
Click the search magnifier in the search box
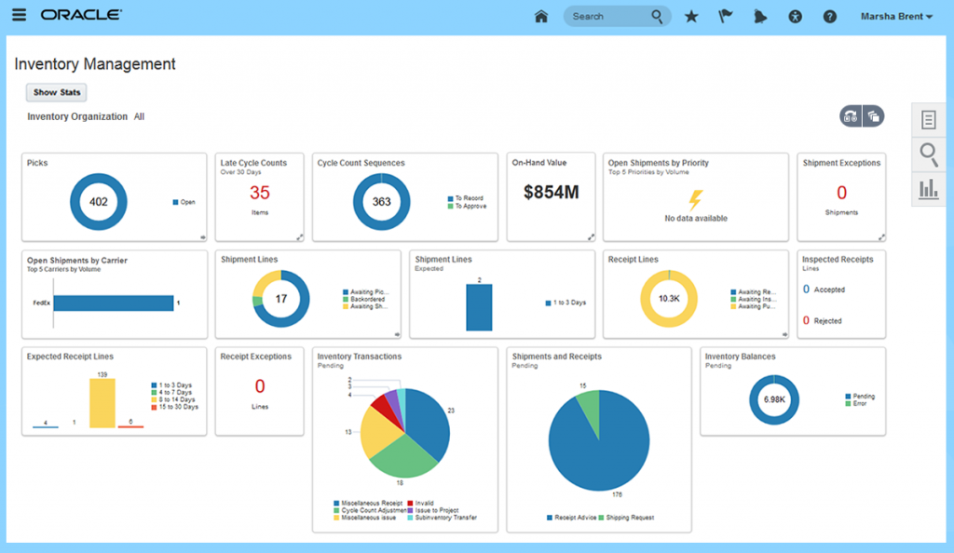point(656,16)
